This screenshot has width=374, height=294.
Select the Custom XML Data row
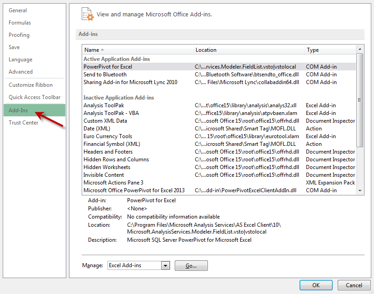(219, 121)
